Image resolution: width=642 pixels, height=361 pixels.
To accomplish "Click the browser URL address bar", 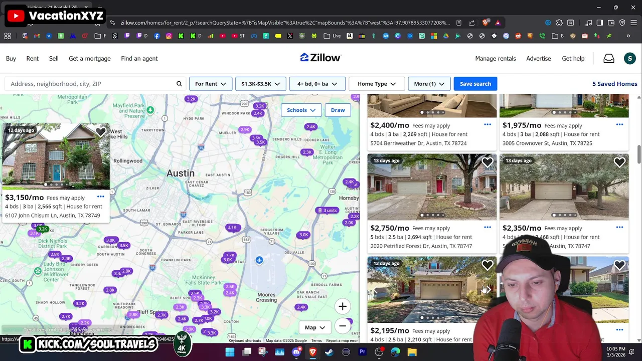I will pyautogui.click(x=285, y=23).
